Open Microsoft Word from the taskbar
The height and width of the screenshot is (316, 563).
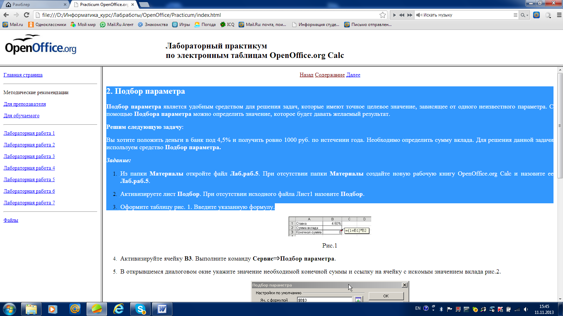point(162,309)
